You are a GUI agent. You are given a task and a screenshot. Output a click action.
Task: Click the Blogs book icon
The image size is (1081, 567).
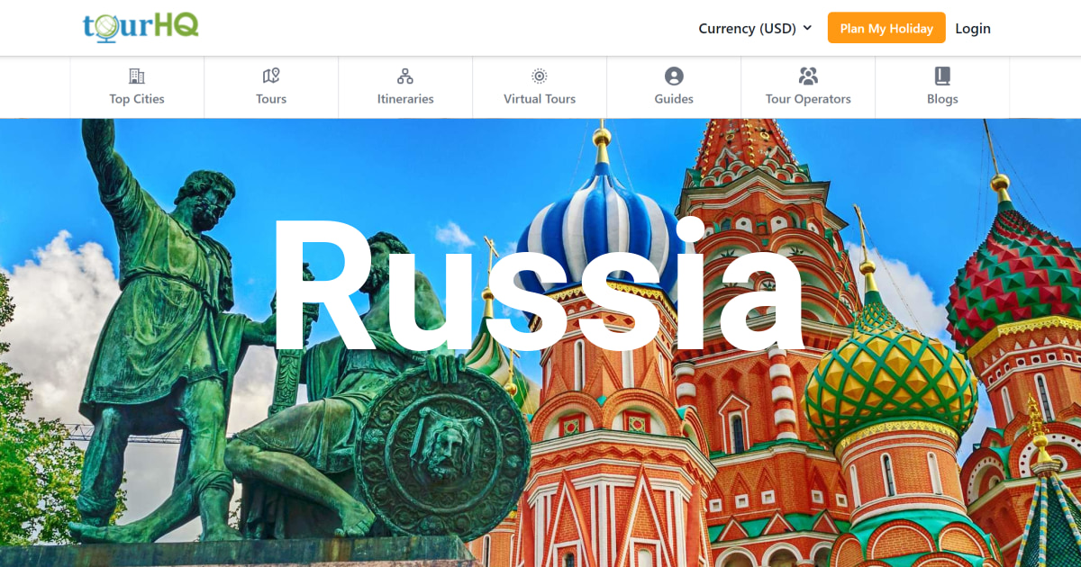click(x=942, y=76)
